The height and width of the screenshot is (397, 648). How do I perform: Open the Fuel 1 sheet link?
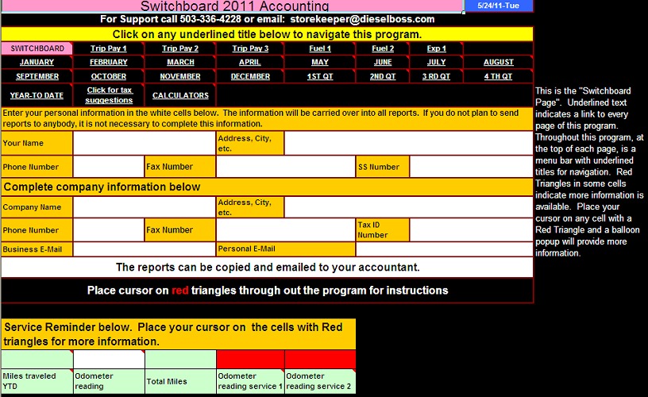[320, 48]
